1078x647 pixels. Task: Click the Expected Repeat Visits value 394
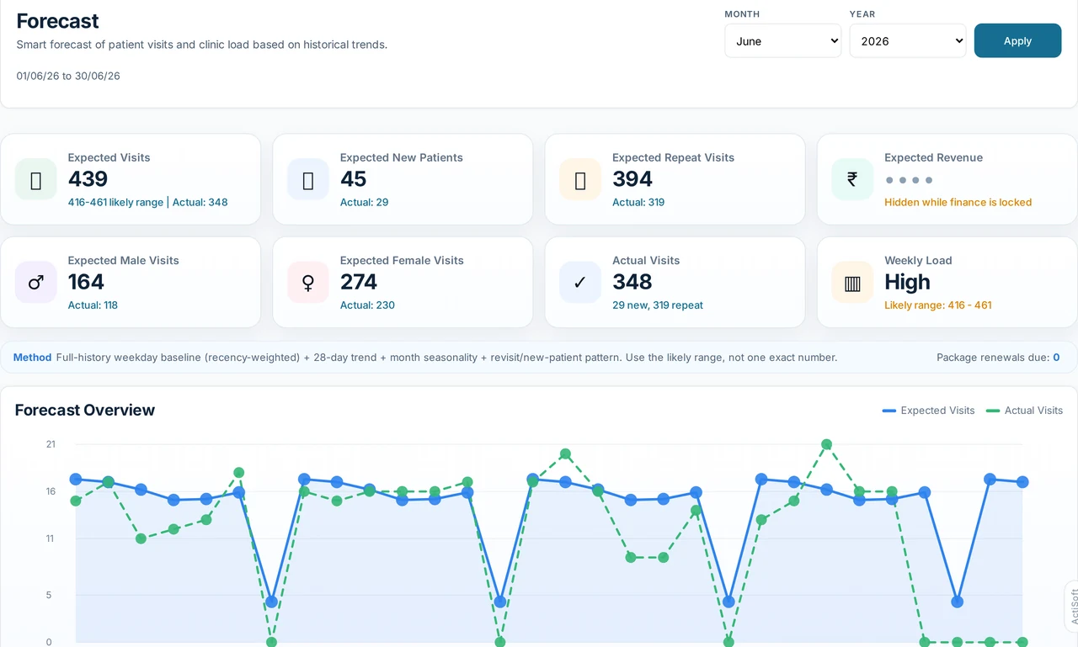(632, 179)
